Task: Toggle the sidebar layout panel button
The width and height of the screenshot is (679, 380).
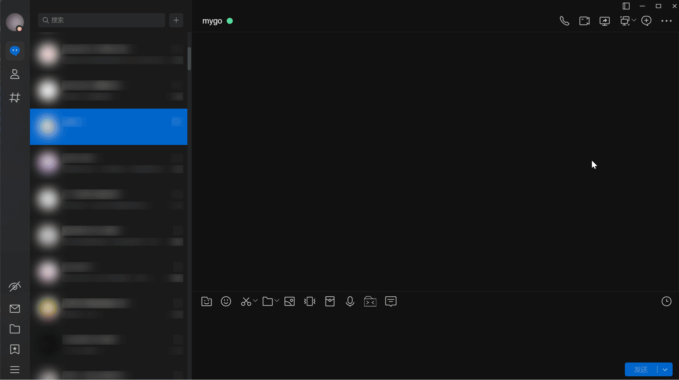Action: [626, 6]
